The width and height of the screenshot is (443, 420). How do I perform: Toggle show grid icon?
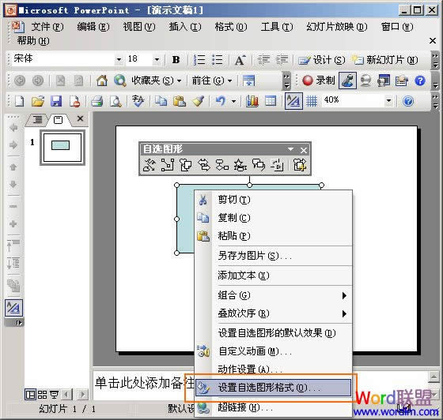coord(312,101)
